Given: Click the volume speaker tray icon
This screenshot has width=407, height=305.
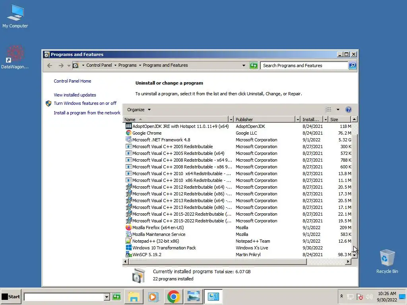Looking at the screenshot, I should [369, 296].
